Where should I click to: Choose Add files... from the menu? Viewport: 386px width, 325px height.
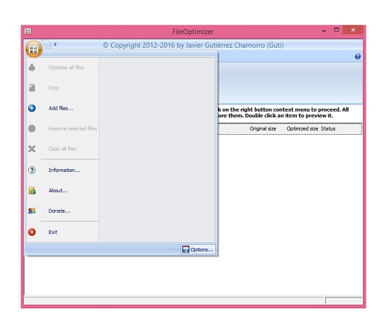click(61, 108)
